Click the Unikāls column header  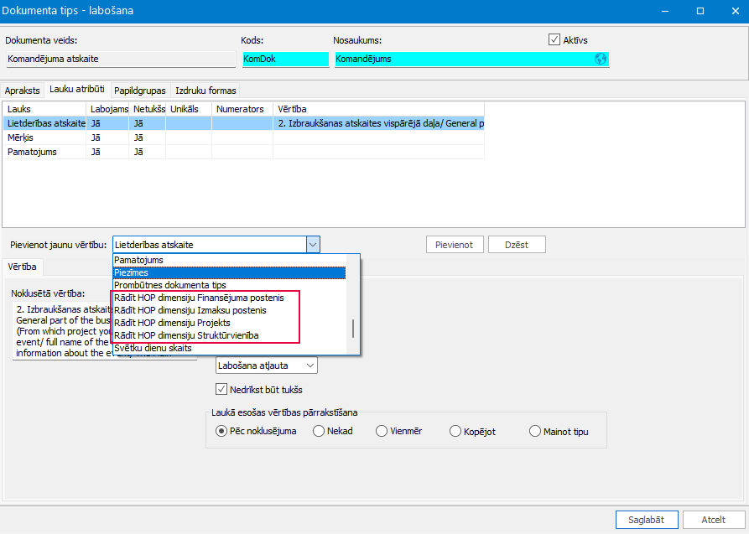pyautogui.click(x=189, y=109)
